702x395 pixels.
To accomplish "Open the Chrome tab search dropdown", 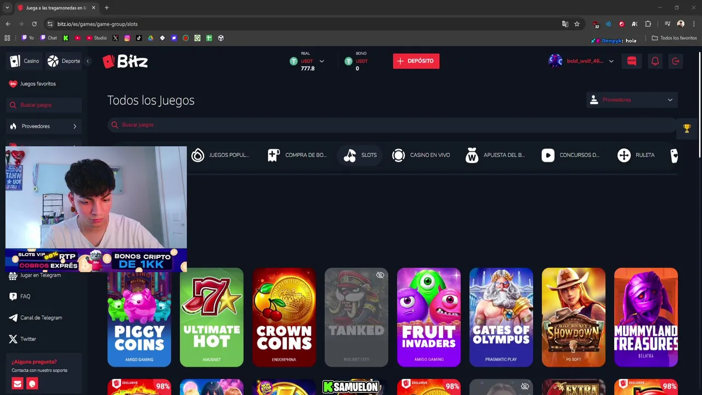I will 7,8.
